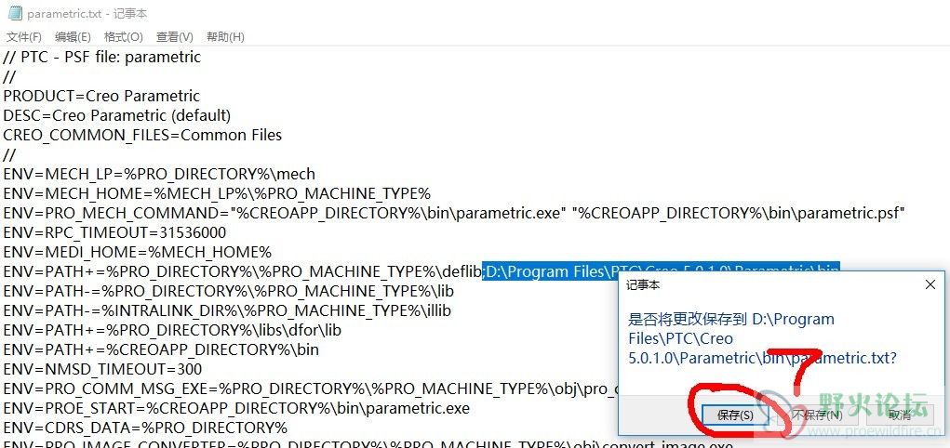
Task: Click the line ENV=MEDI_HOME=%MECH_HOME%
Action: tap(138, 252)
